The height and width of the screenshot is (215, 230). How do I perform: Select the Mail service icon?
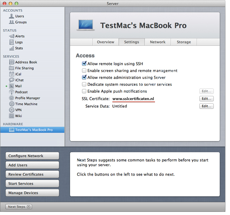[x=12, y=86]
